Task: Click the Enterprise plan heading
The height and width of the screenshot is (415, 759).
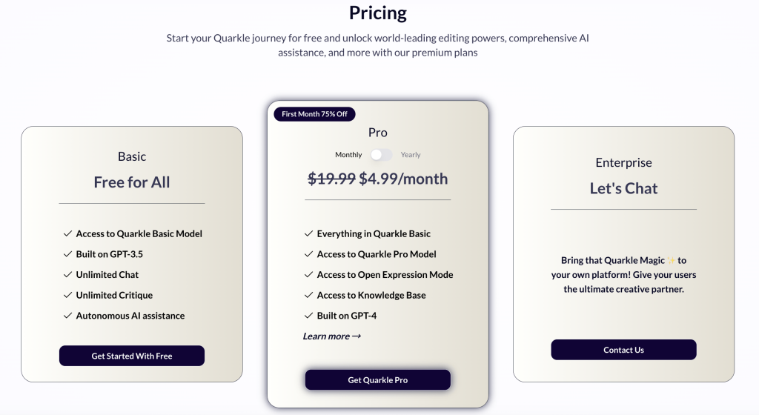Action: point(623,162)
